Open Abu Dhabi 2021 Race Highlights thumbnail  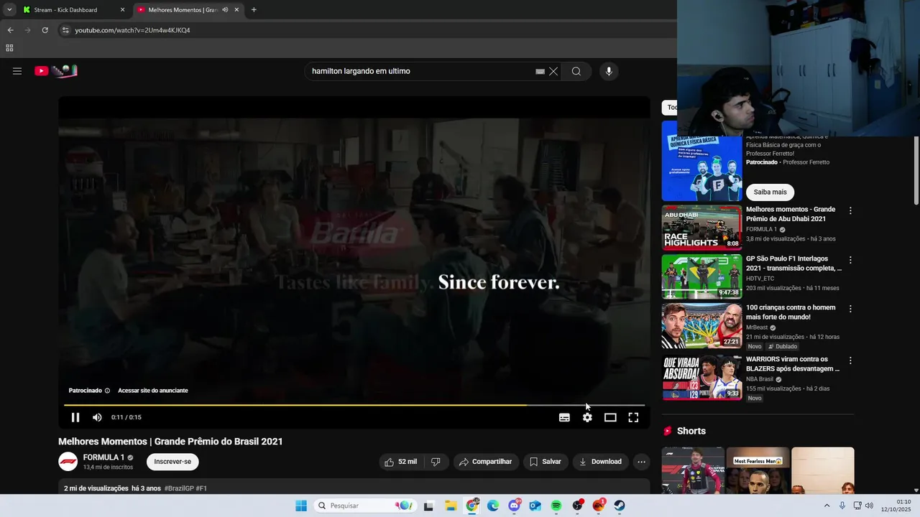pos(701,227)
